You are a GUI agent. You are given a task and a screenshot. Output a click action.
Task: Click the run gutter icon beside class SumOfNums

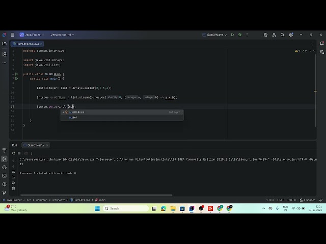tap(17, 74)
